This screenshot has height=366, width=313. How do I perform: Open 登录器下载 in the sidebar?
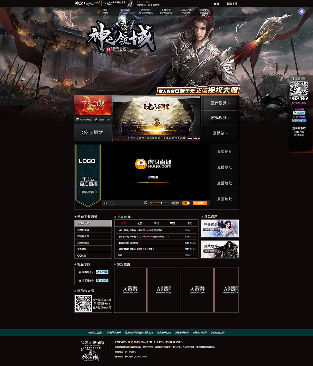click(x=299, y=128)
